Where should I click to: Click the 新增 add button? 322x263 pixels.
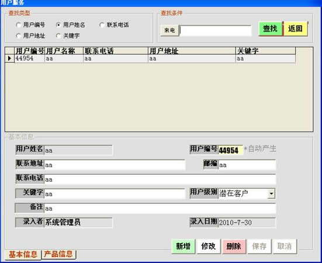(183, 246)
